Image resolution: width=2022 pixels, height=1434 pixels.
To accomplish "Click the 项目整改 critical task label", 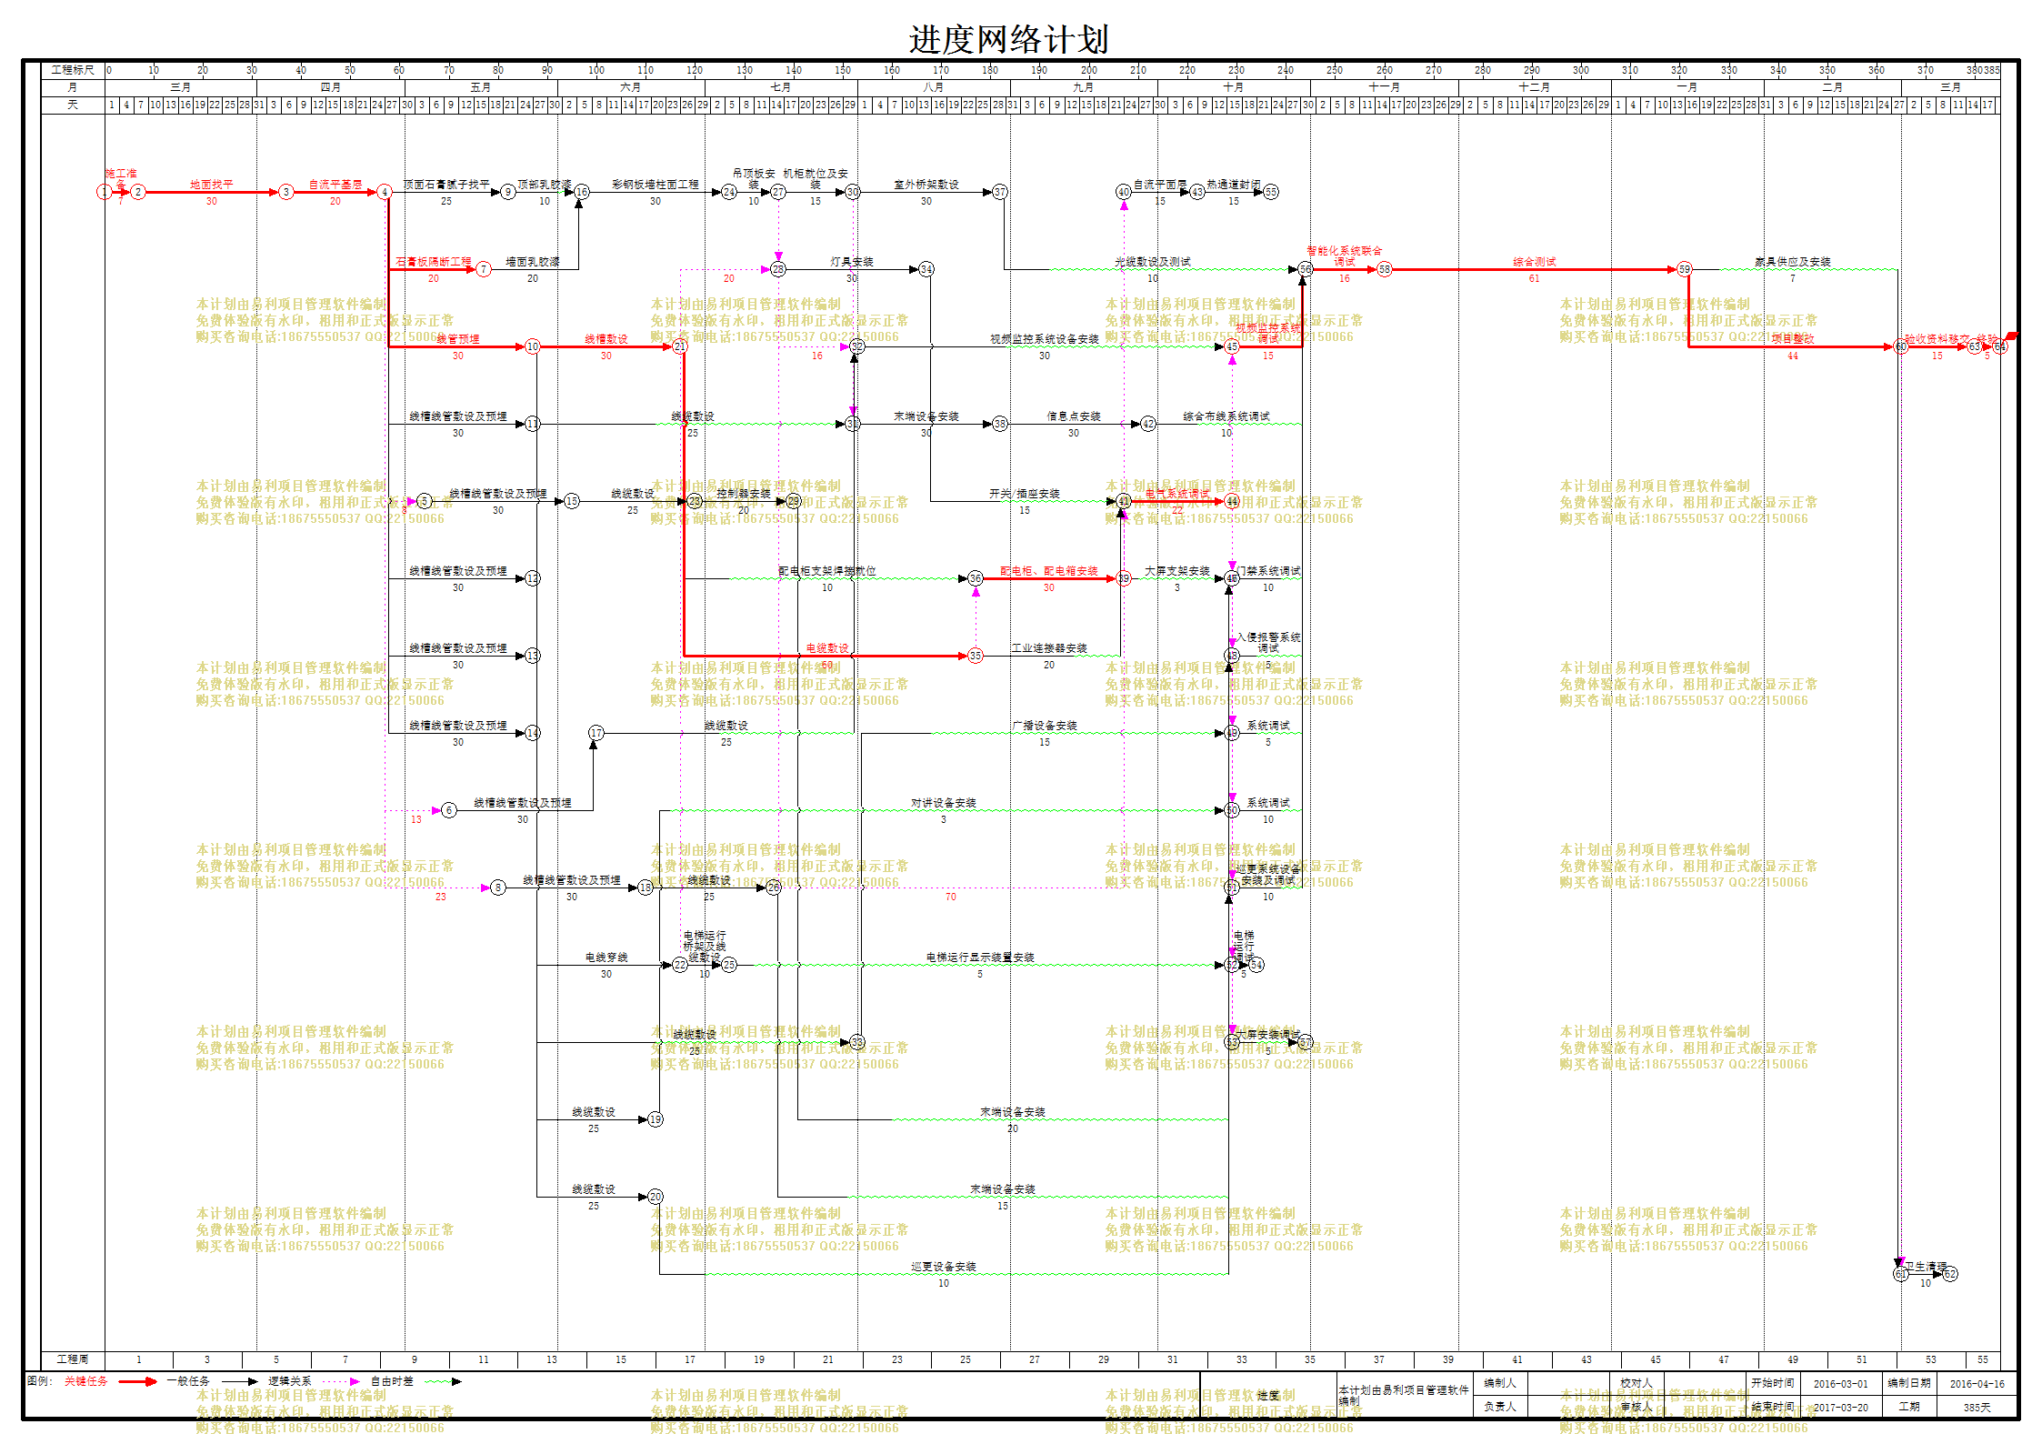I will (x=1793, y=339).
